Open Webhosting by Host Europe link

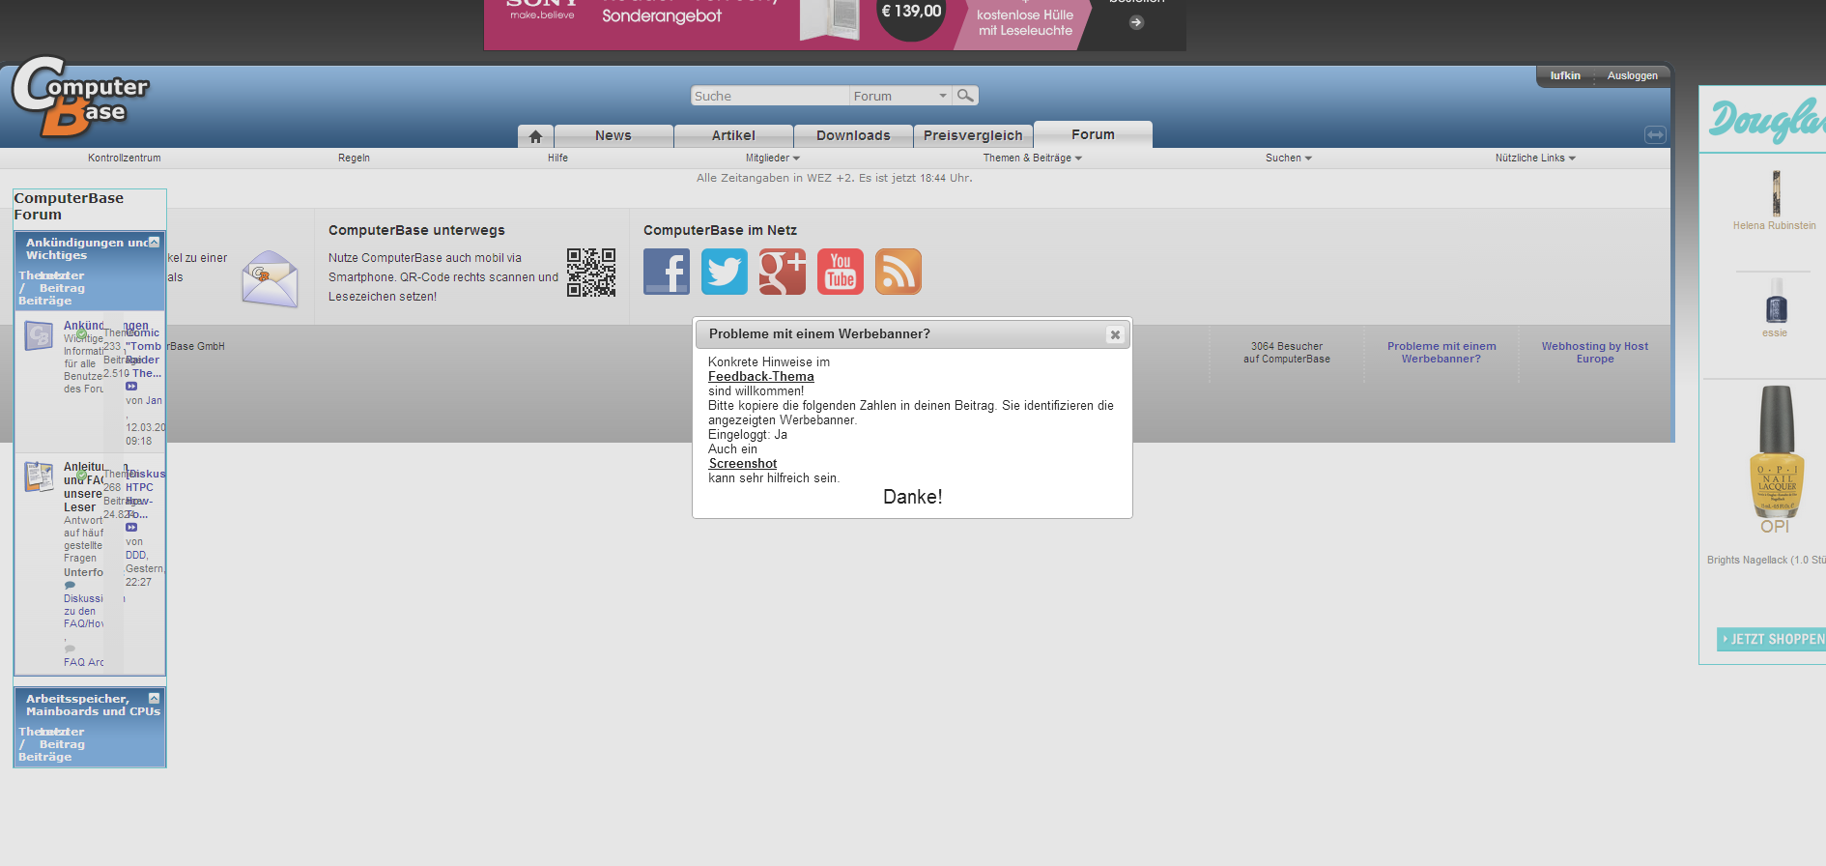pyautogui.click(x=1595, y=353)
